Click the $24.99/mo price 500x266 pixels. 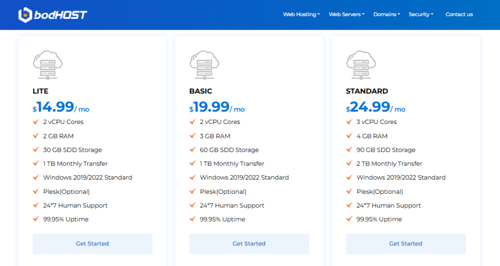[375, 107]
